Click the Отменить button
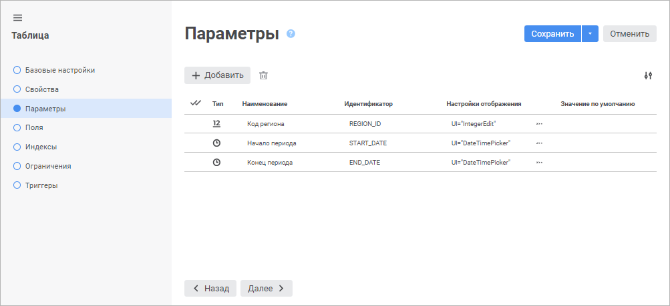Viewport: 670px width, 306px height. pos(630,34)
